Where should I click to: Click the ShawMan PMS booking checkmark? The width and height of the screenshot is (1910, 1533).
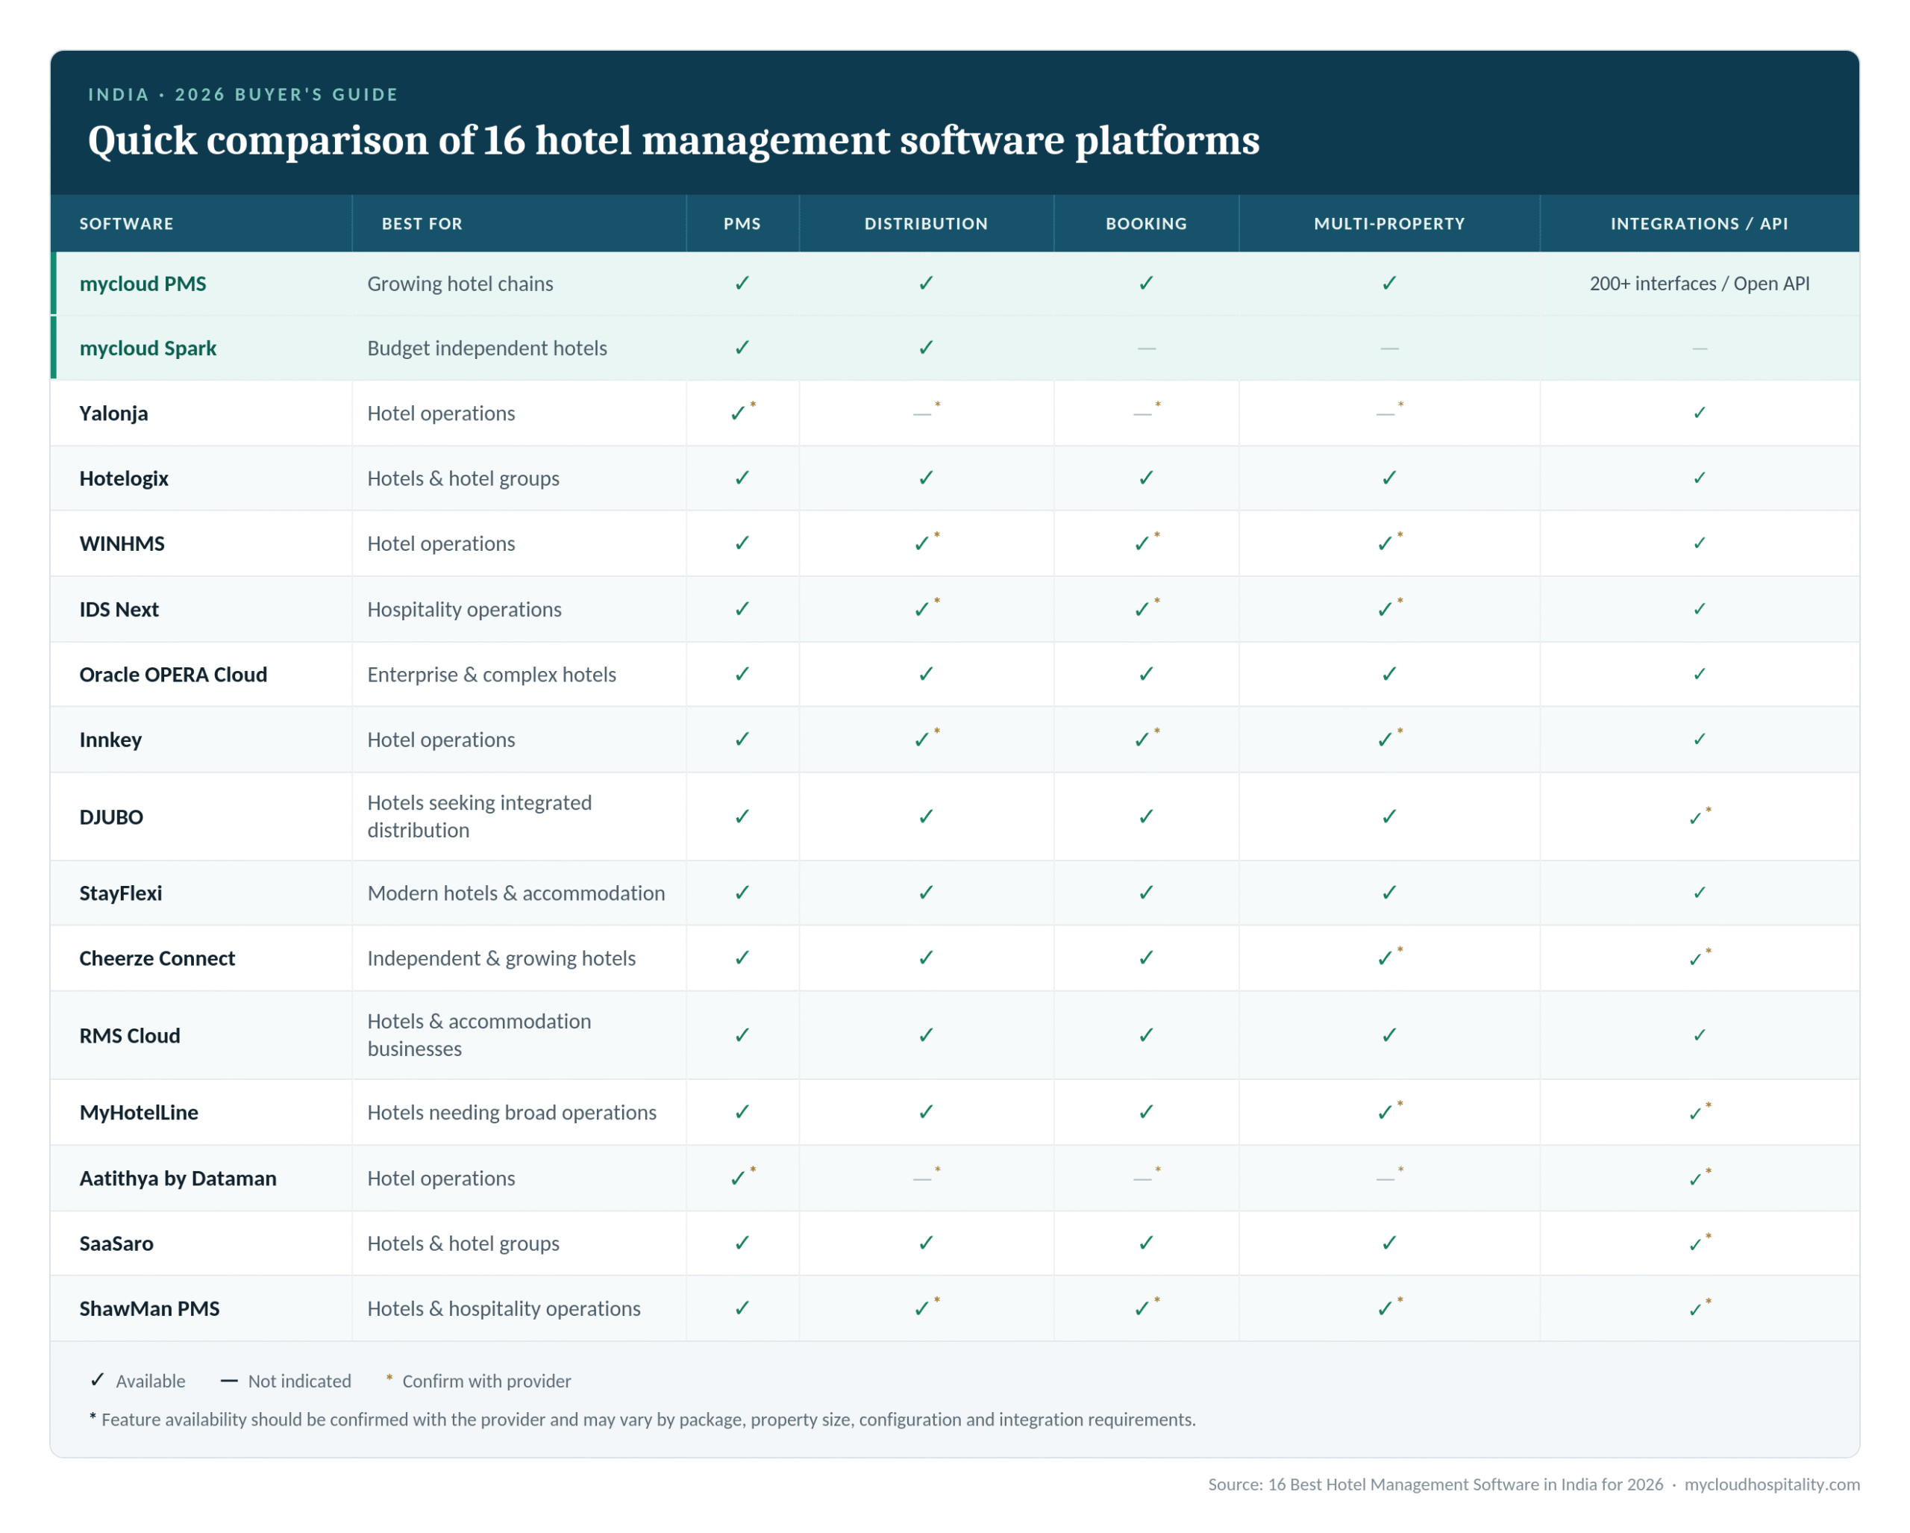(x=1146, y=1308)
